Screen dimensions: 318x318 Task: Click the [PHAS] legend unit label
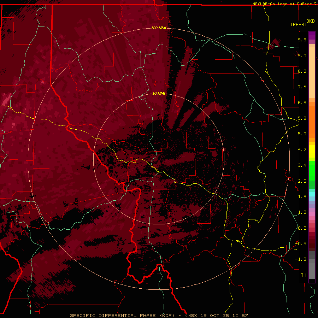[x=299, y=24]
